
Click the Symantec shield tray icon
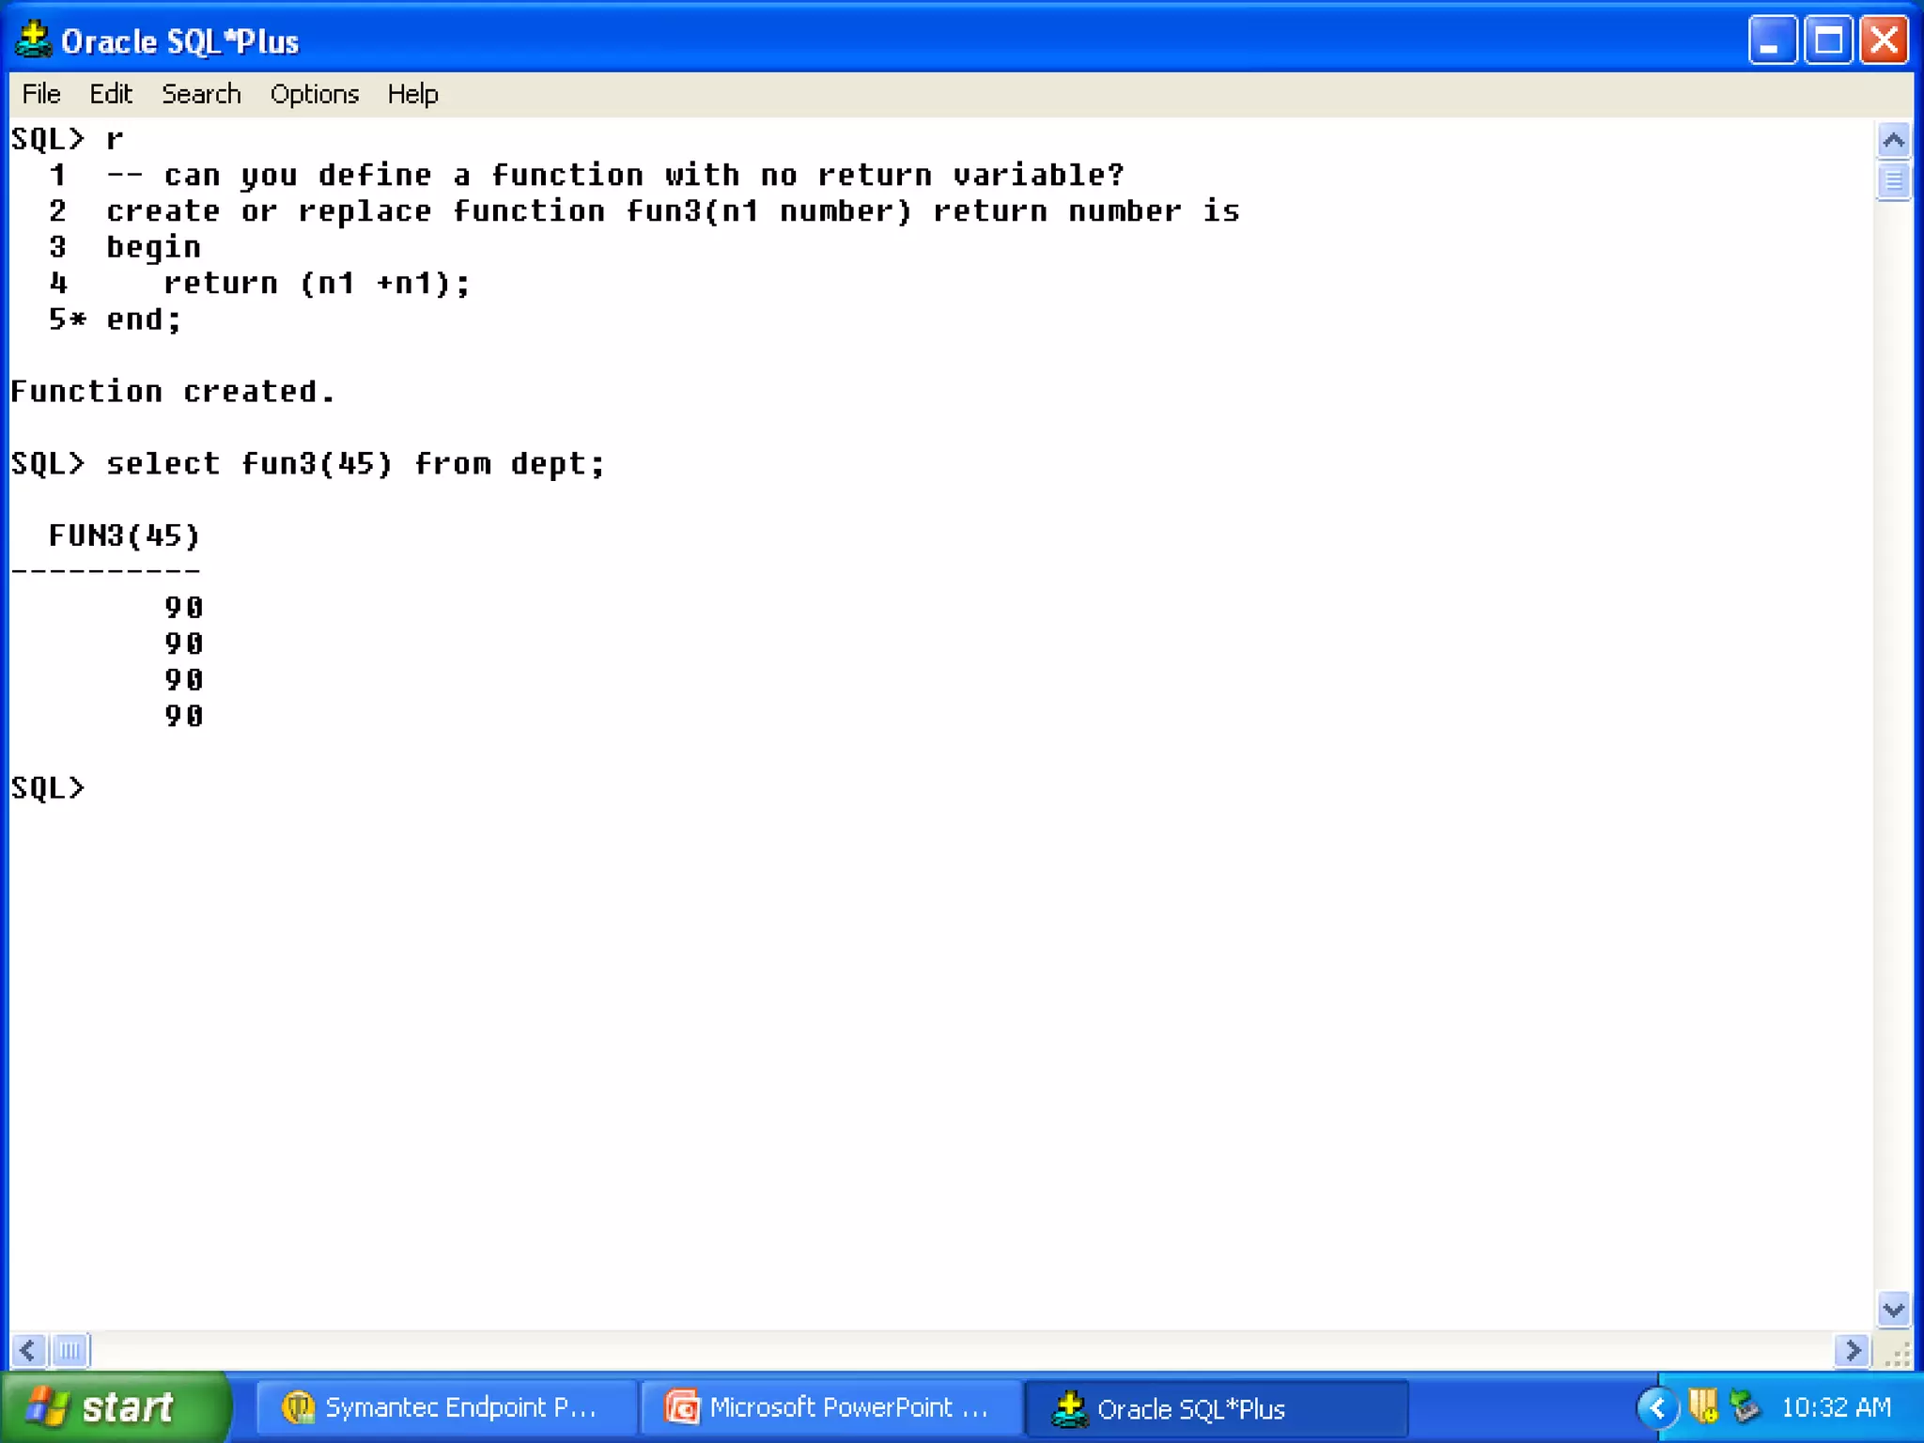click(x=1702, y=1406)
